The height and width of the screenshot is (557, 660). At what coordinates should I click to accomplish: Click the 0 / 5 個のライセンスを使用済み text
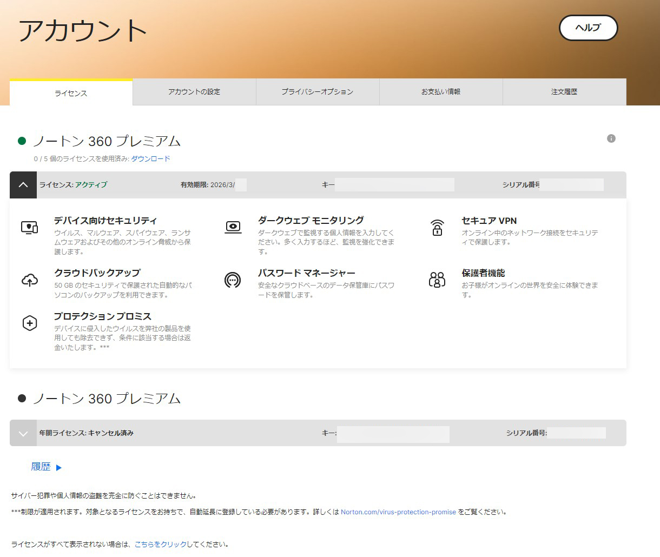[x=81, y=158]
